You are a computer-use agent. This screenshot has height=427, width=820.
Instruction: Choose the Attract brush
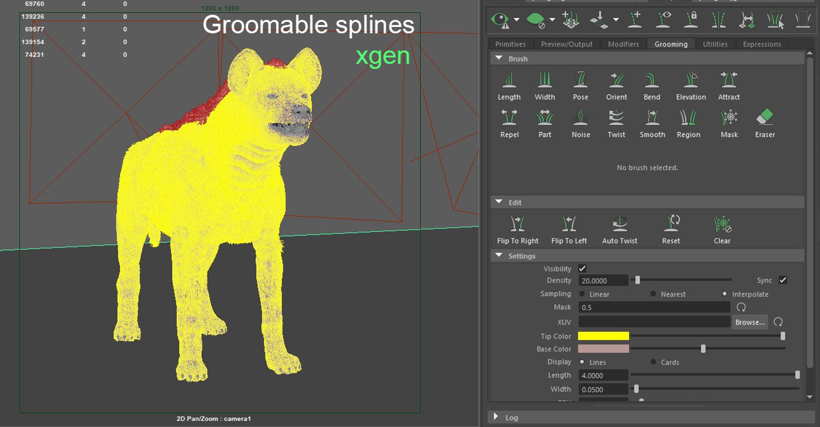coord(729,86)
